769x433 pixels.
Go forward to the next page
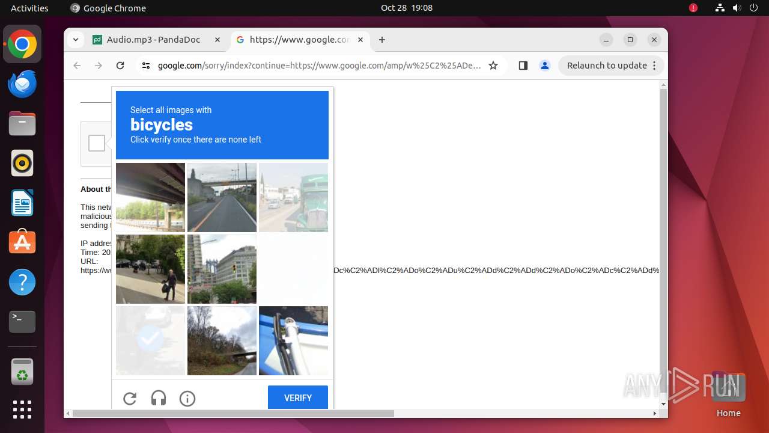99,66
